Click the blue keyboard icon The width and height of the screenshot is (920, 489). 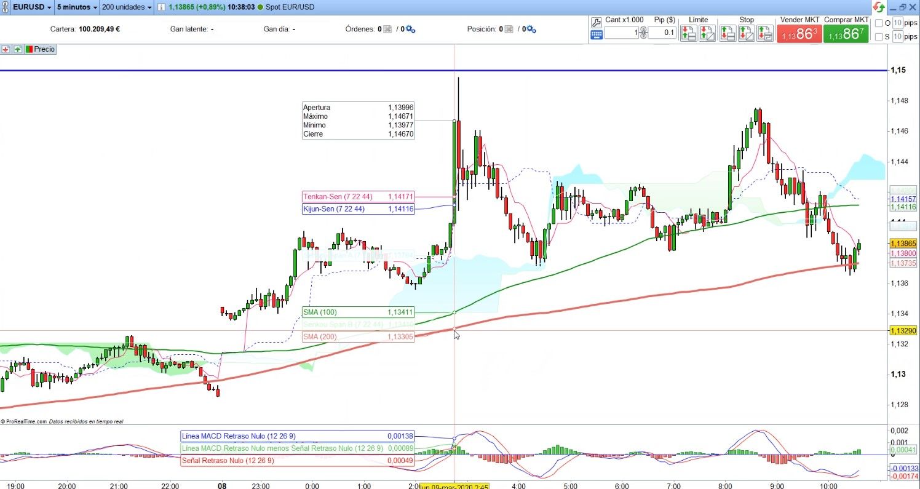(596, 34)
